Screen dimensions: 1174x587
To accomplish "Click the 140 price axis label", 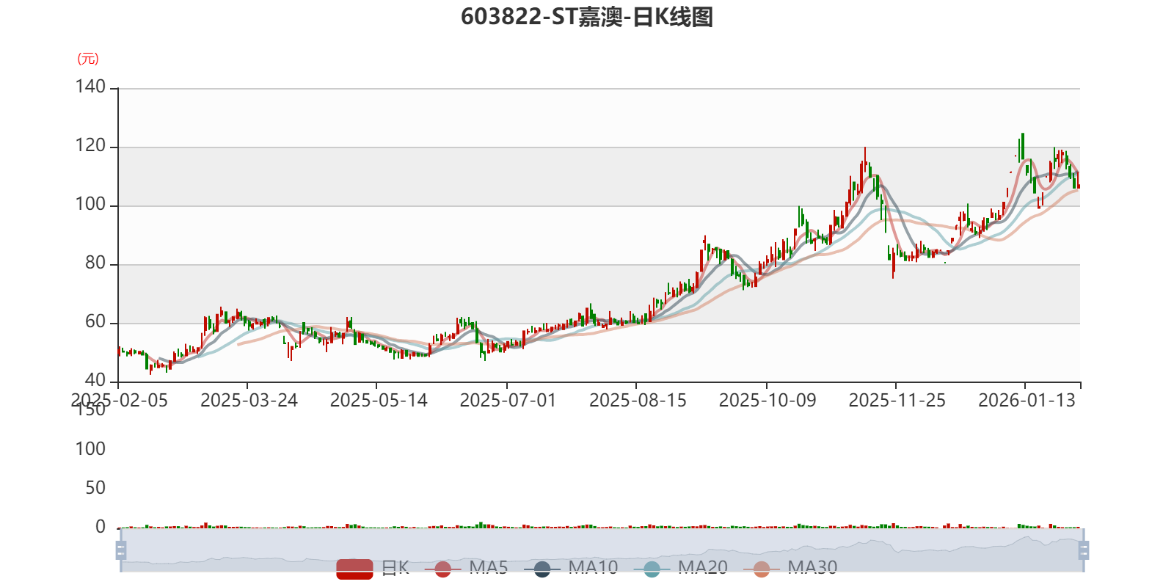I will pyautogui.click(x=90, y=87).
